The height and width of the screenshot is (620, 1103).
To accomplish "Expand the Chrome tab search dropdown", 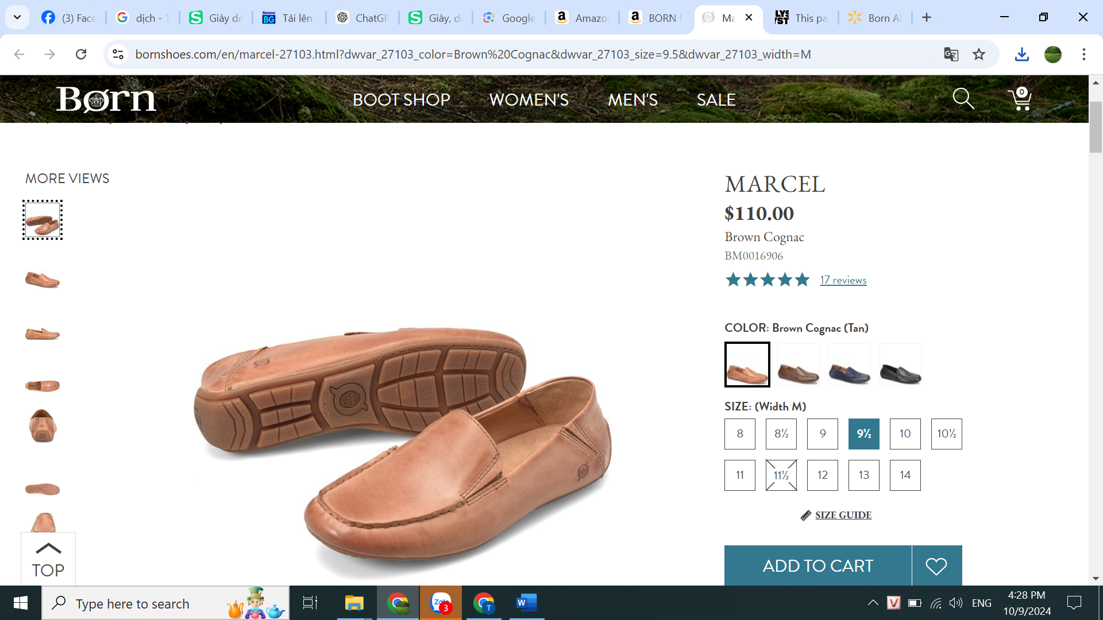I will 17,17.
